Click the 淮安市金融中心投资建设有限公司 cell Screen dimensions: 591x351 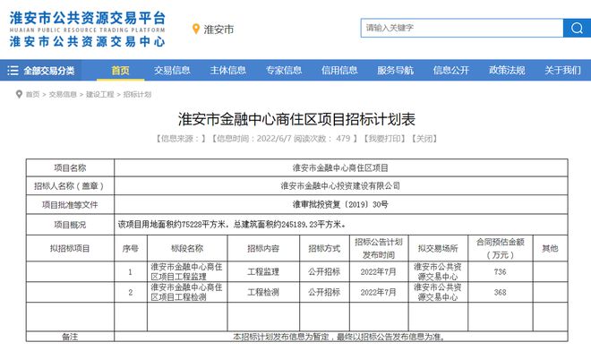click(341, 186)
